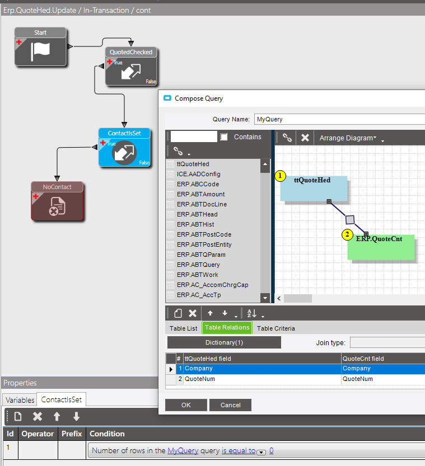Viewport: 425px width, 466px height.
Task: Select the ERP.QuoteCnt table box in diagram
Action: tap(381, 247)
